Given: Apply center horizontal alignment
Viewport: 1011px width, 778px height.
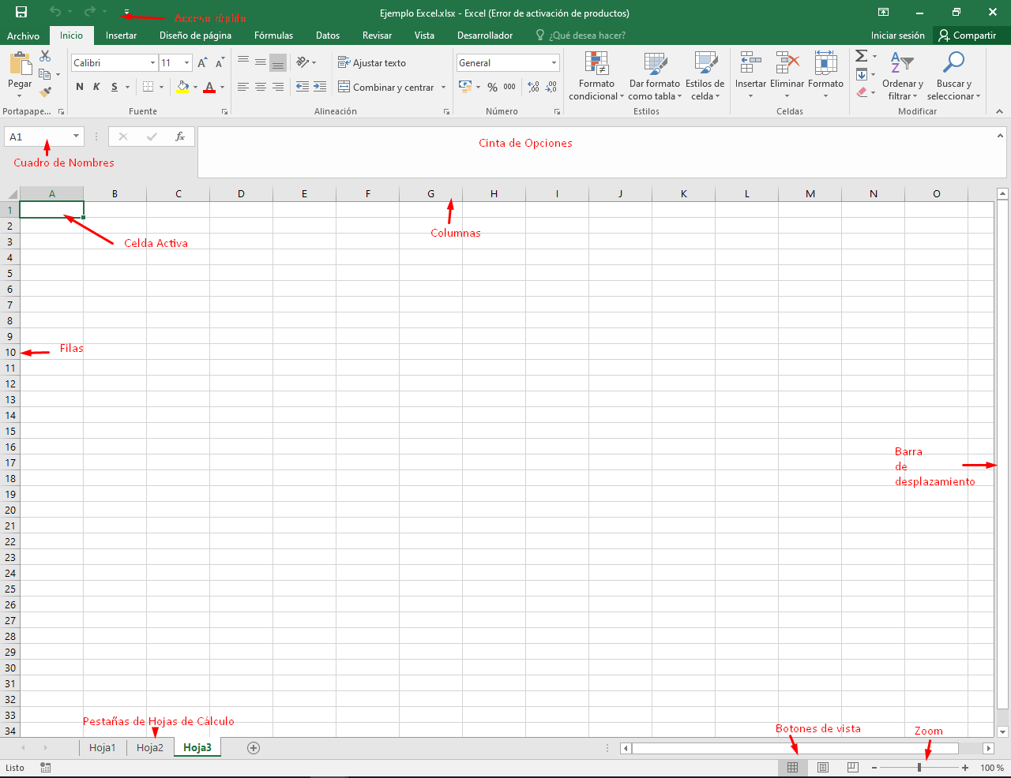Looking at the screenshot, I should click(261, 87).
